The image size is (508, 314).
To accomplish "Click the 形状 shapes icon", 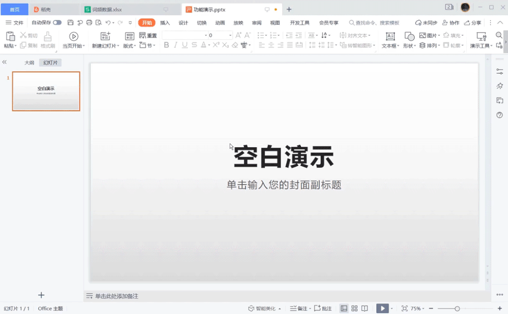I will point(409,36).
